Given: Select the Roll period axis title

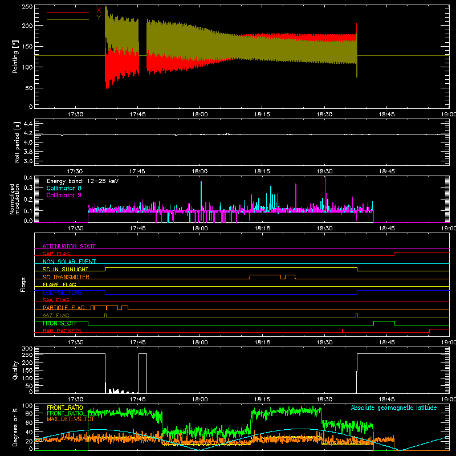Looking at the screenshot, I should point(17,142).
